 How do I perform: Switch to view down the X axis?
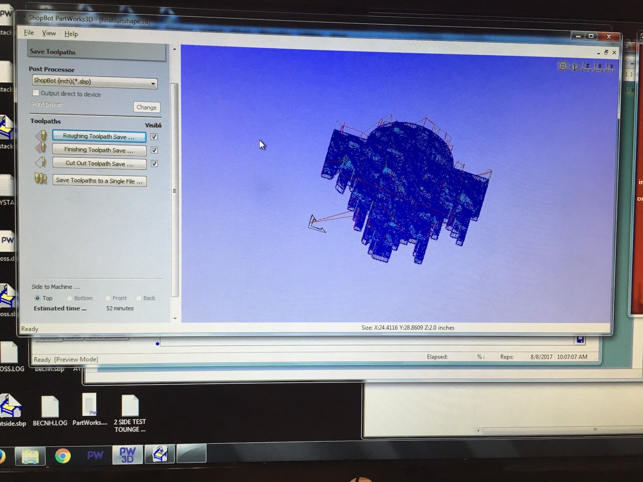click(598, 66)
